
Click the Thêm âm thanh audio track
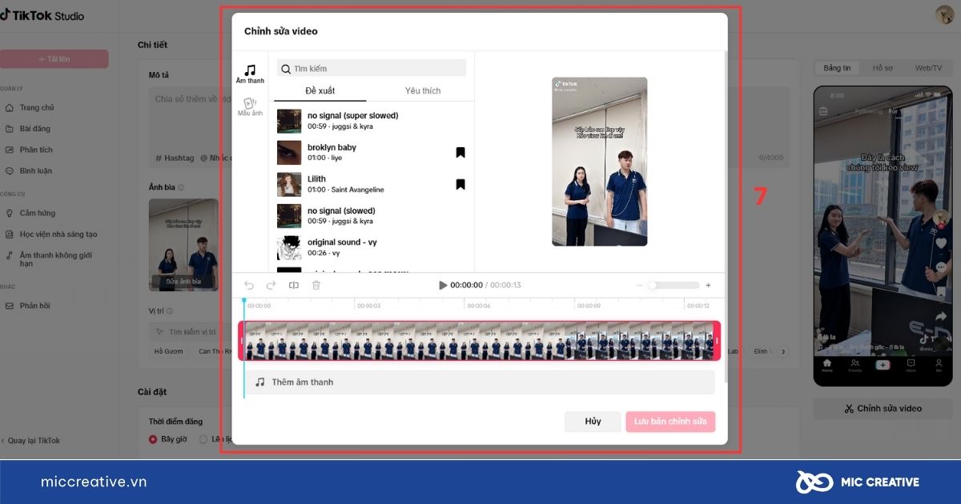[x=480, y=382]
